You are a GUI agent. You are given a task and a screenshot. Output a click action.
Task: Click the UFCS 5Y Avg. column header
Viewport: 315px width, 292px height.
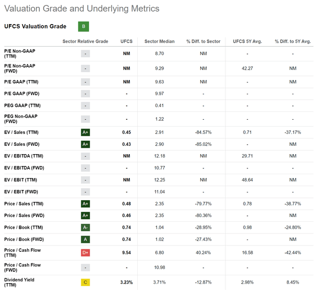coord(247,41)
